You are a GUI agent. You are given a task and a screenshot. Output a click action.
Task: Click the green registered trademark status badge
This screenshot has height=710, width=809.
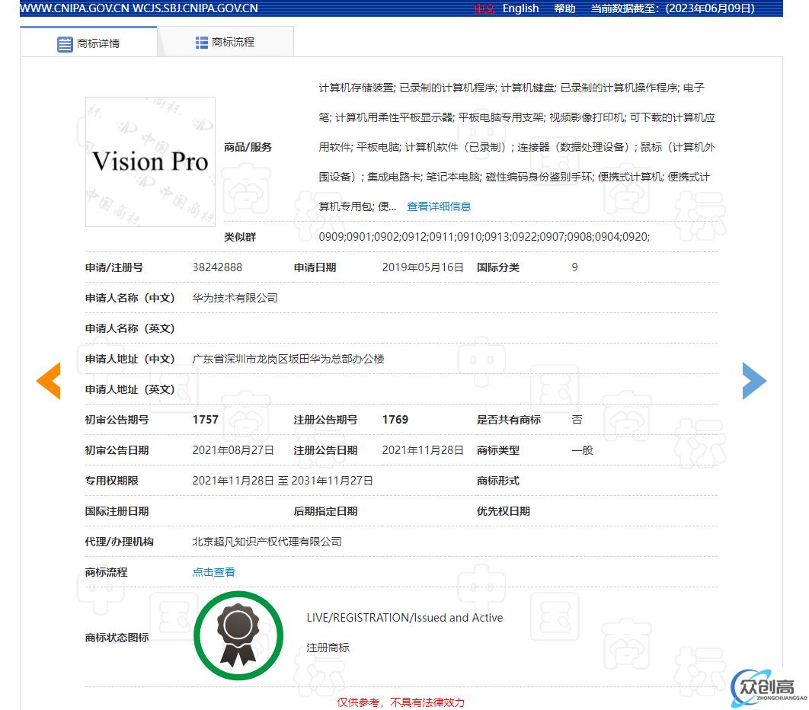tap(238, 635)
